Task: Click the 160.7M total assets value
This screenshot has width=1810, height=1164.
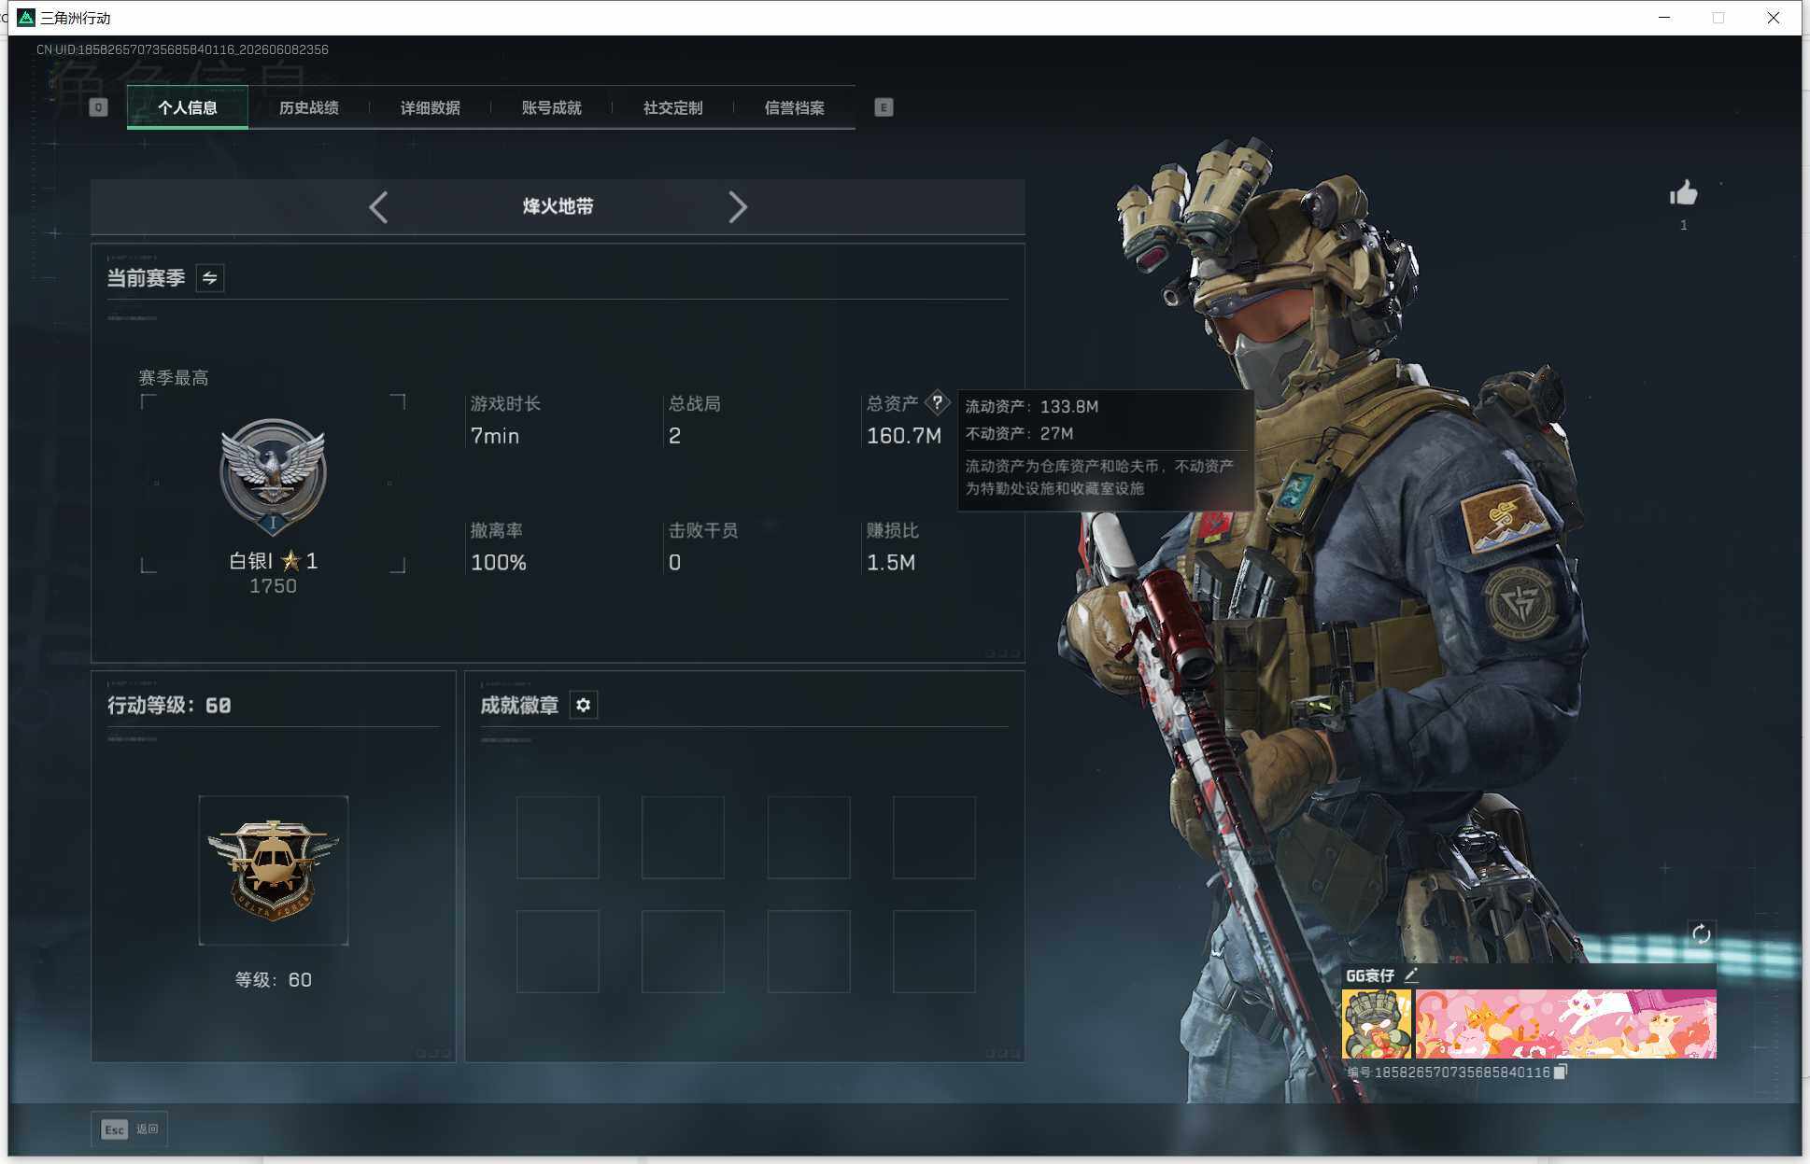Action: (904, 436)
